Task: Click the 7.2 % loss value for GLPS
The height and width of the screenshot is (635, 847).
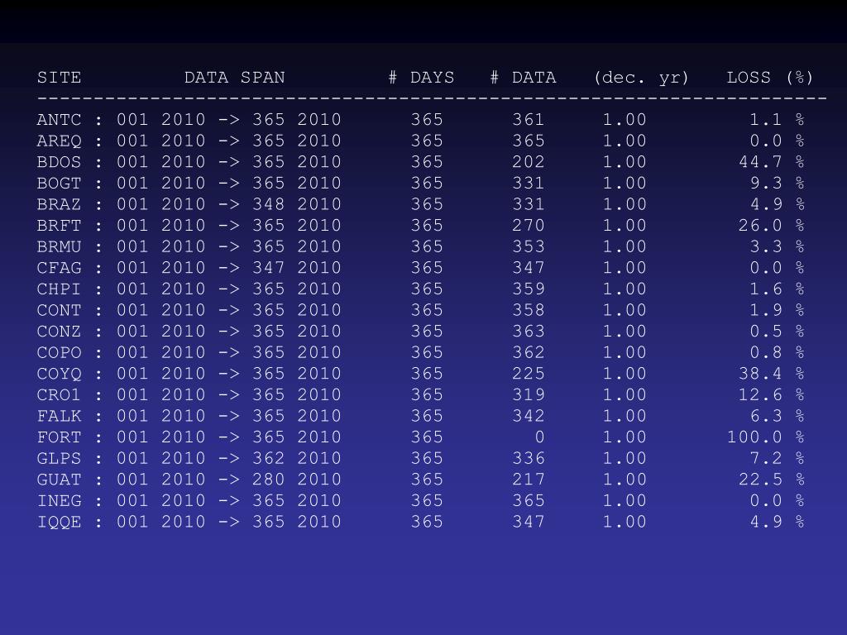Action: pyautogui.click(x=778, y=458)
